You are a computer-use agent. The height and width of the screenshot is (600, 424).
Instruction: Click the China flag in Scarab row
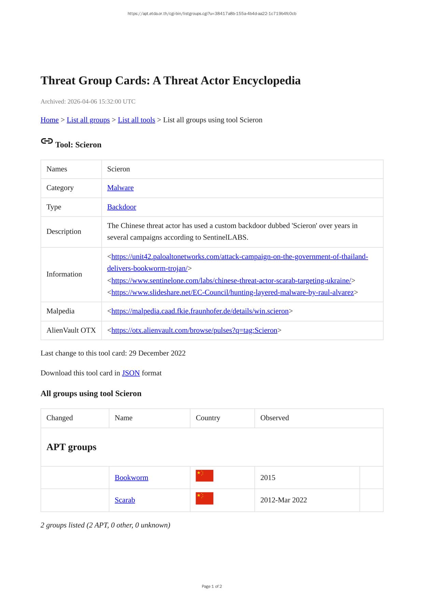(204, 498)
